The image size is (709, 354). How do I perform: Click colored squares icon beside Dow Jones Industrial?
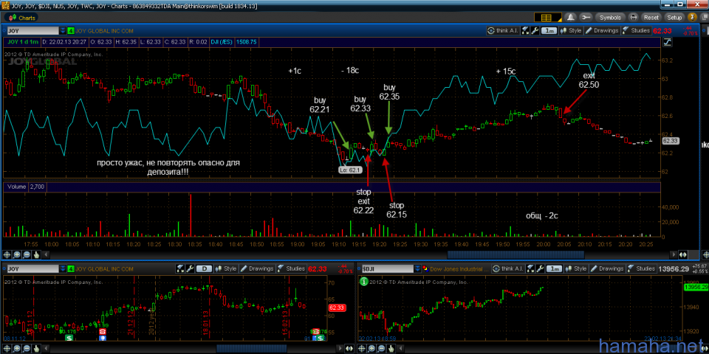[425, 268]
